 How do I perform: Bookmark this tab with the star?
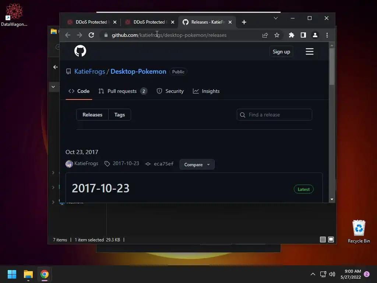pos(277,35)
